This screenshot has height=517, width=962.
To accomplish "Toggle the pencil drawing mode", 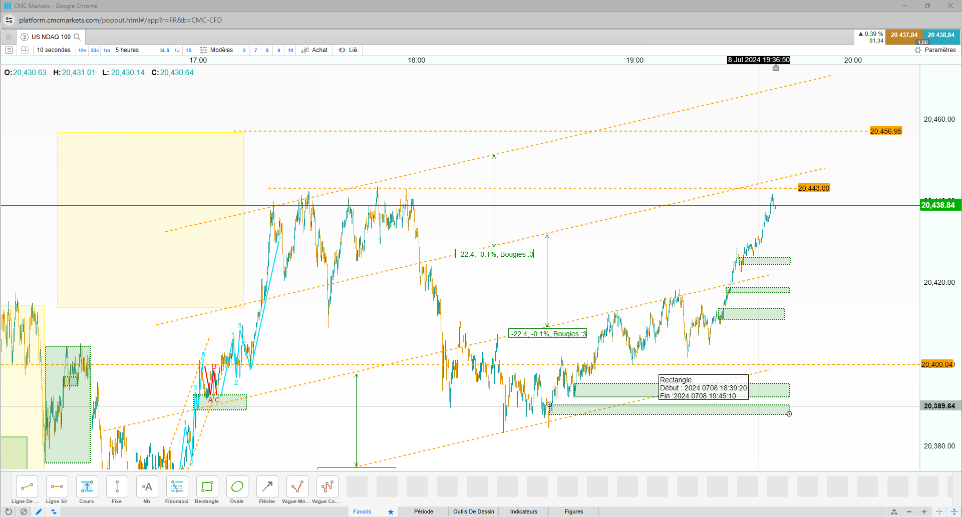I will [39, 511].
